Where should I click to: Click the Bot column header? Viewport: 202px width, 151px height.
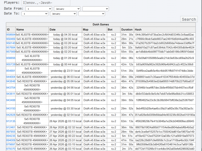click(114, 29)
